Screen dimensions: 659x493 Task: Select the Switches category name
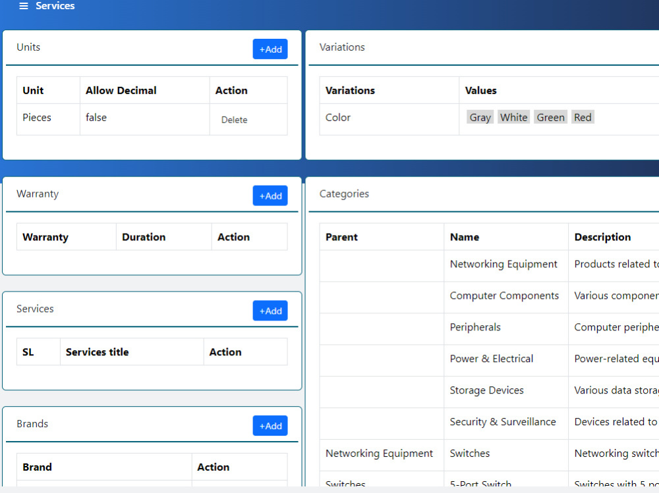pyautogui.click(x=470, y=453)
